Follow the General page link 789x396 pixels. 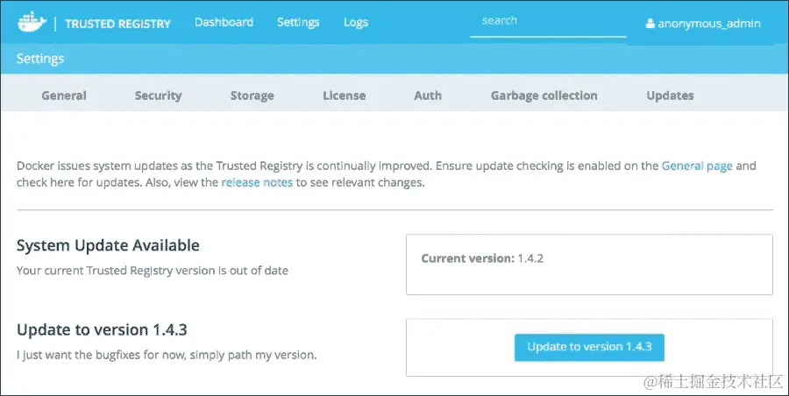(x=697, y=166)
